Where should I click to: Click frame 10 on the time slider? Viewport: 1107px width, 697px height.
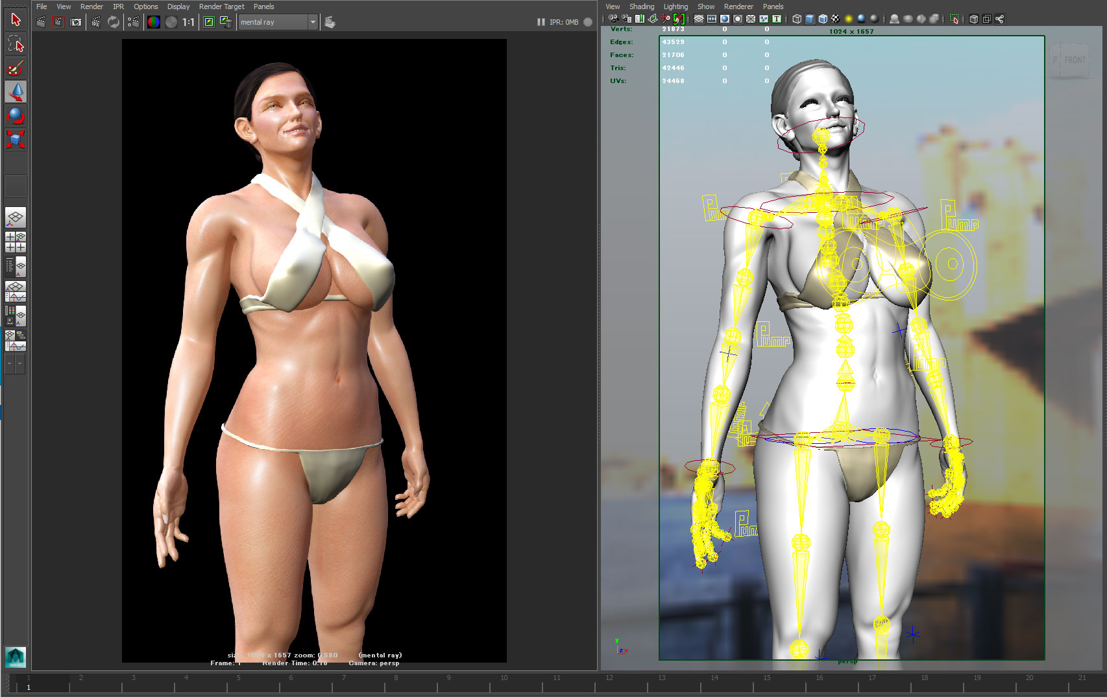[x=504, y=681]
